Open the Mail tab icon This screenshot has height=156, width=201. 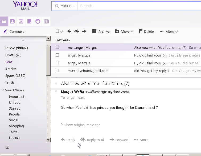click(x=4, y=21)
